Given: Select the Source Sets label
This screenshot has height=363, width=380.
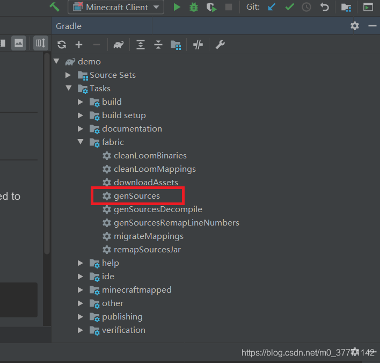Looking at the screenshot, I should [x=113, y=75].
